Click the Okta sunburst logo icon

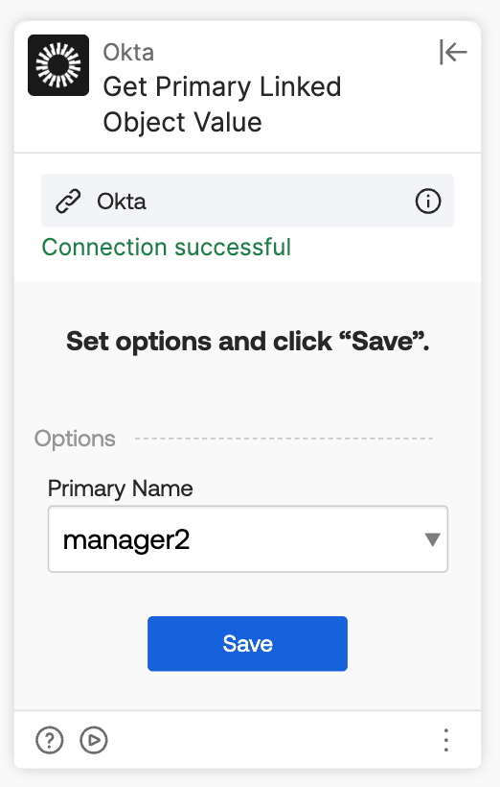58,65
